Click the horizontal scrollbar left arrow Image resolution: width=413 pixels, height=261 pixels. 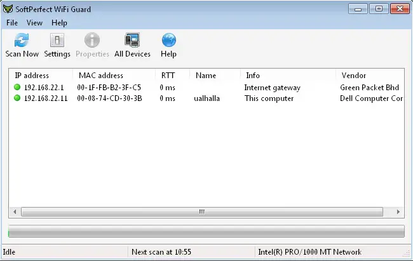[15, 211]
